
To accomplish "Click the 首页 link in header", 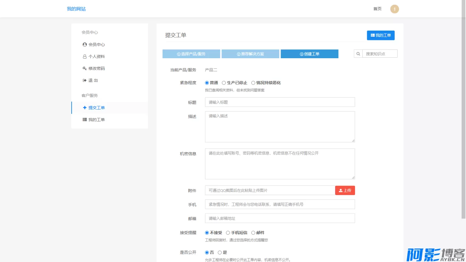I will (x=377, y=9).
